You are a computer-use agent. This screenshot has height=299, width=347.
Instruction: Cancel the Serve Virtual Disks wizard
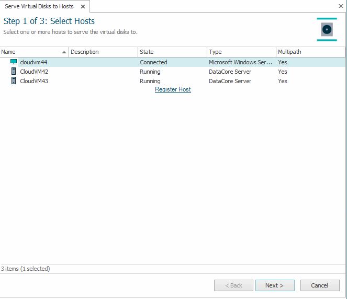pyautogui.click(x=319, y=285)
